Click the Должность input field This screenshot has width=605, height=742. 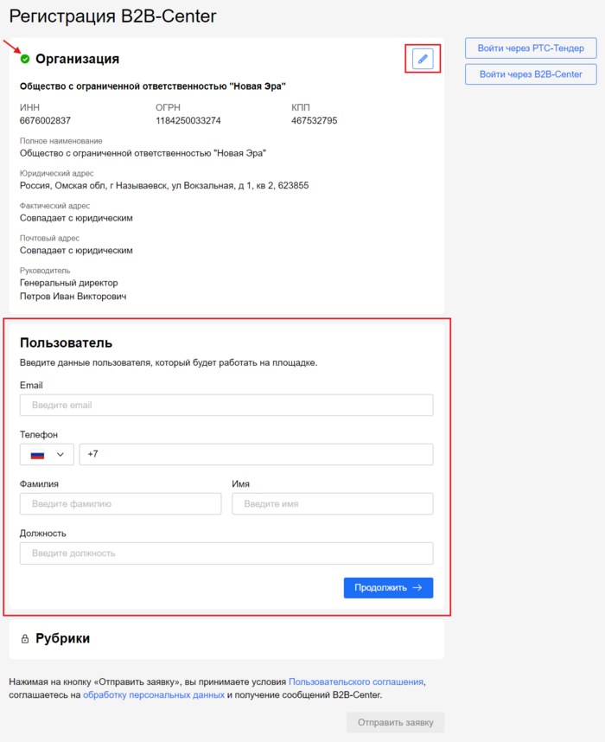coord(226,553)
